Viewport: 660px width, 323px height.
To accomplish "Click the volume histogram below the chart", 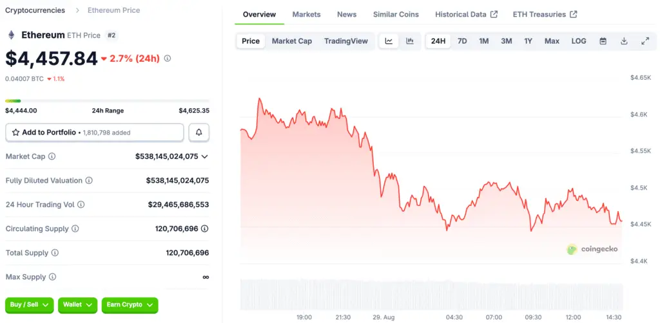I will click(x=431, y=295).
